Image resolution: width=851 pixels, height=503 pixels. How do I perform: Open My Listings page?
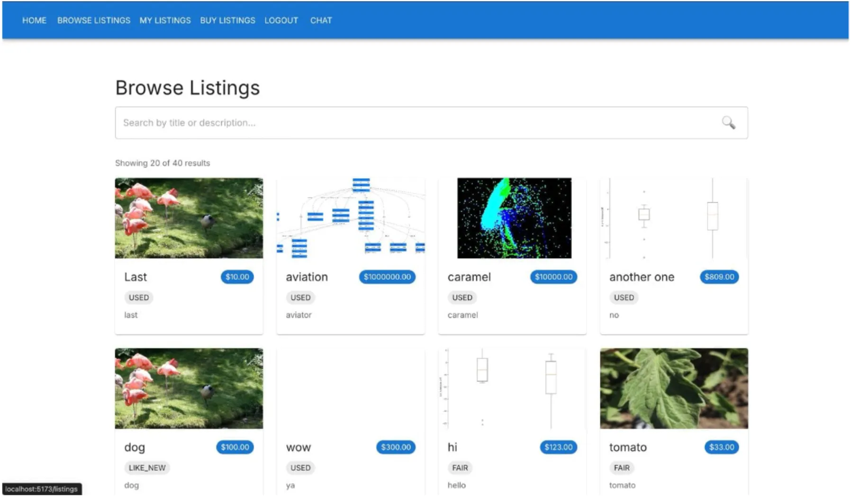(x=165, y=20)
